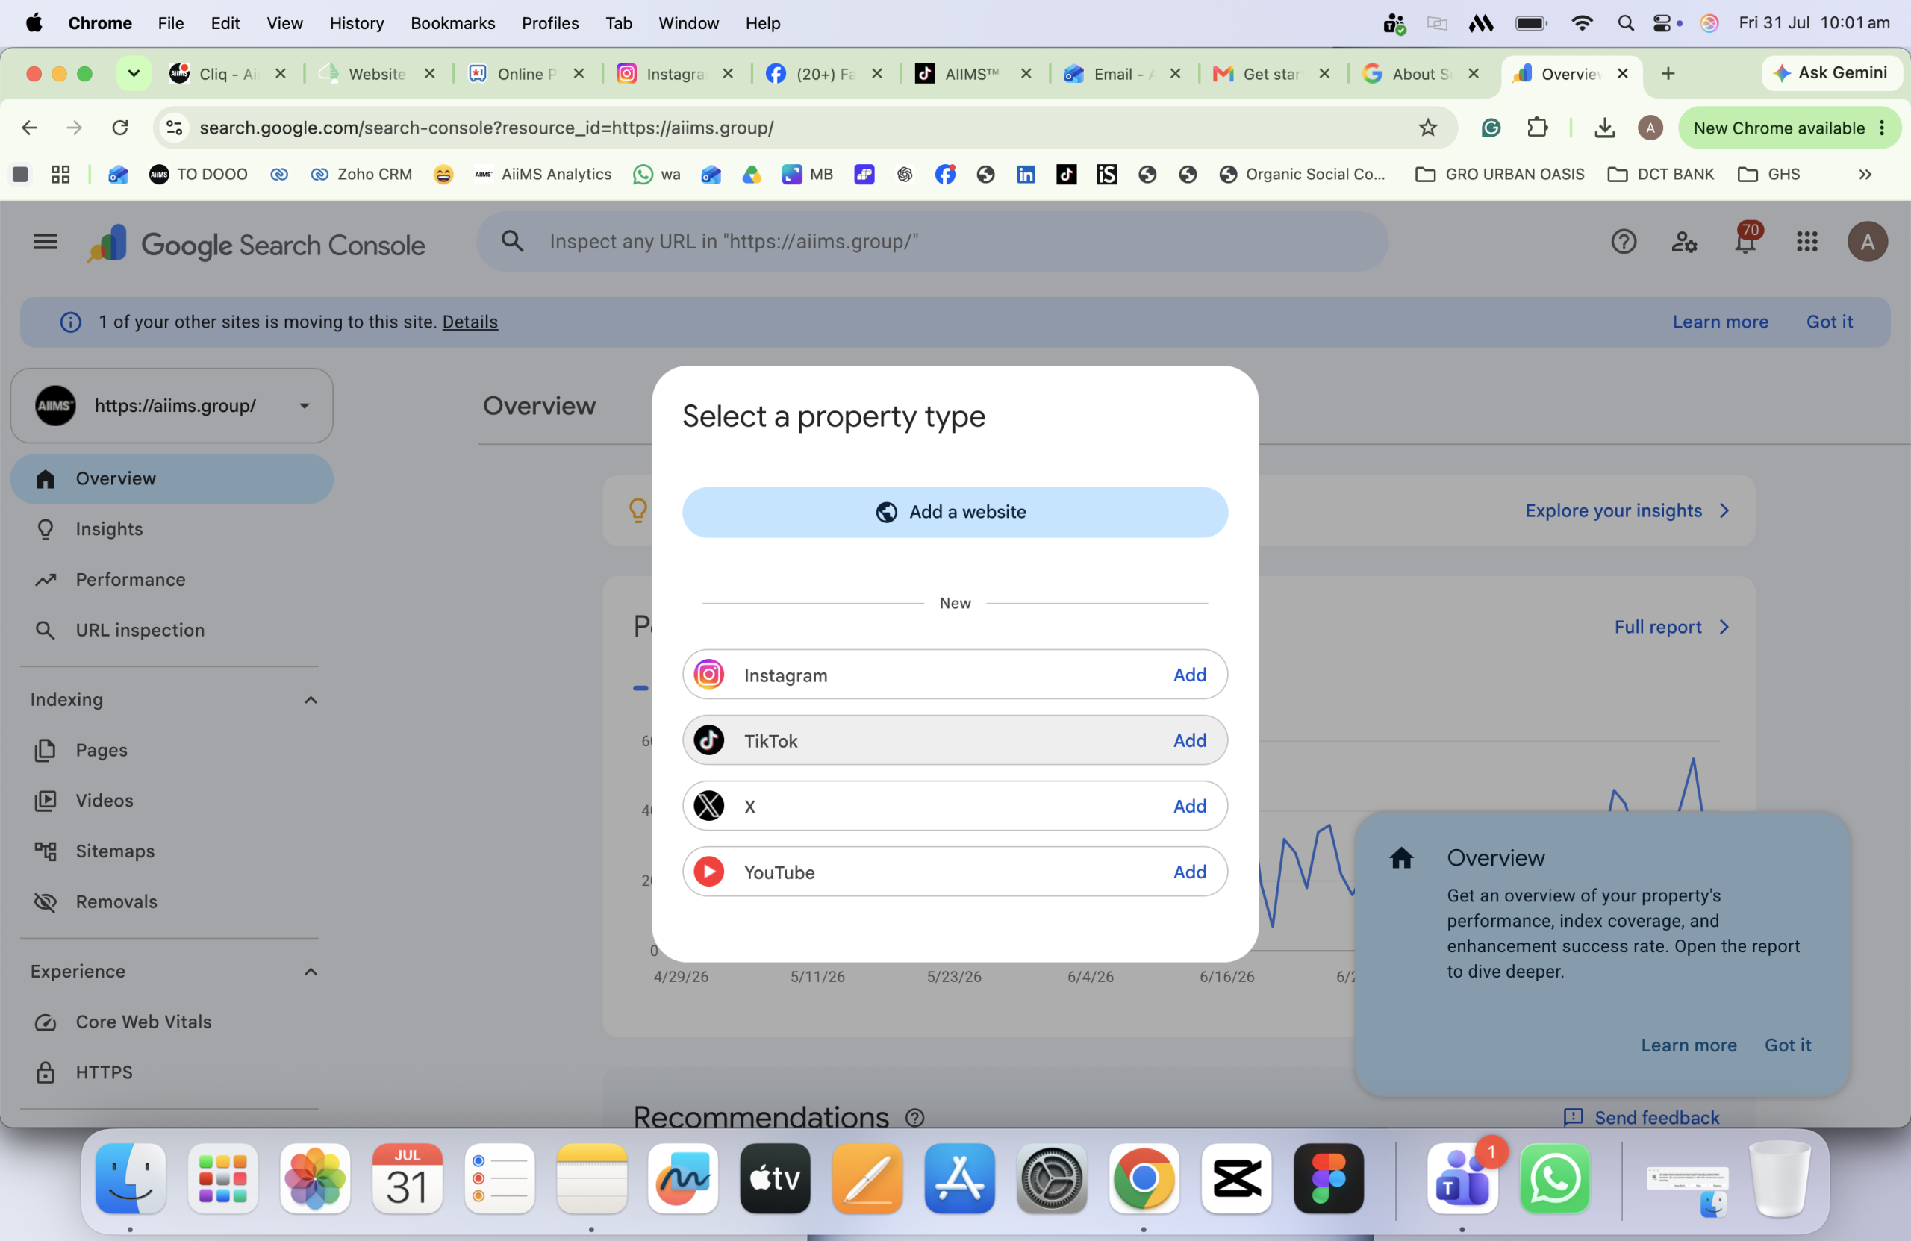This screenshot has height=1241, width=1911.
Task: Click Send feedback
Action: coord(1642,1117)
